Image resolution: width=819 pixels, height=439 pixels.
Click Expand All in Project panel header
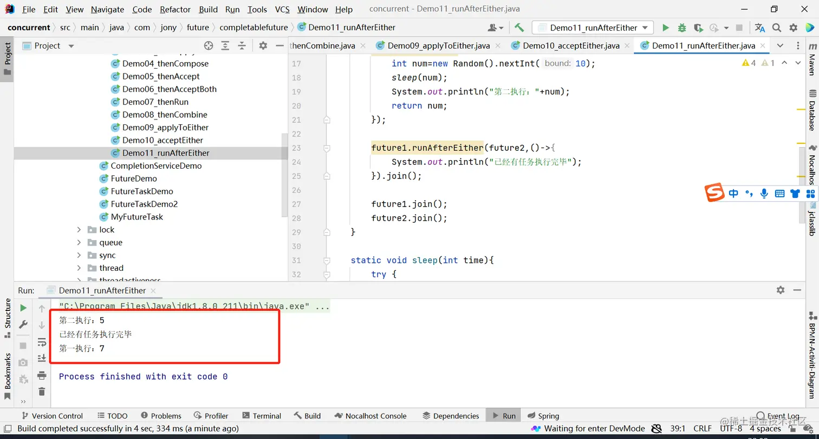point(225,46)
